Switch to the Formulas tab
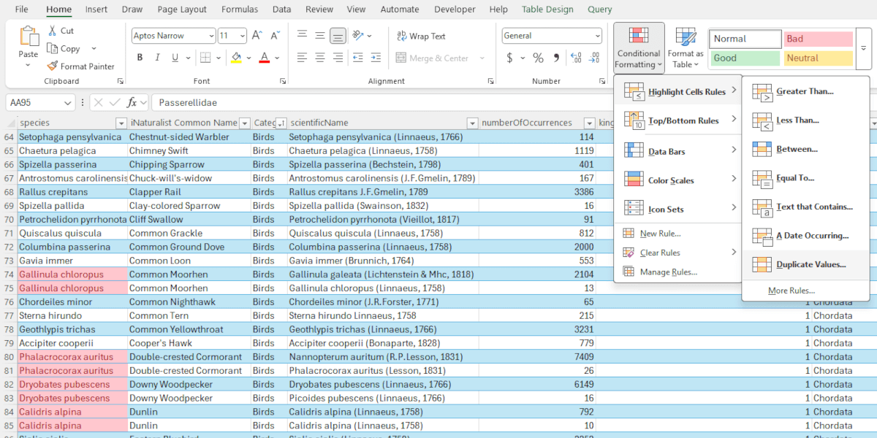 pos(239,9)
